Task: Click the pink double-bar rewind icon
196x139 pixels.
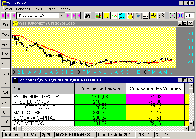Action: point(13,16)
